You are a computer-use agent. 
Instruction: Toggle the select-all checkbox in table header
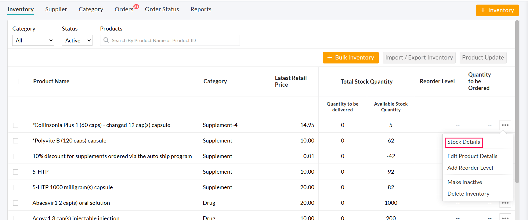[x=16, y=81]
